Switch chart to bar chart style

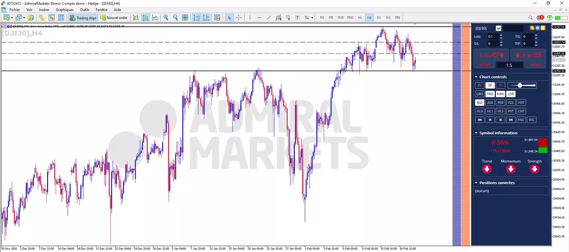[x=136, y=18]
